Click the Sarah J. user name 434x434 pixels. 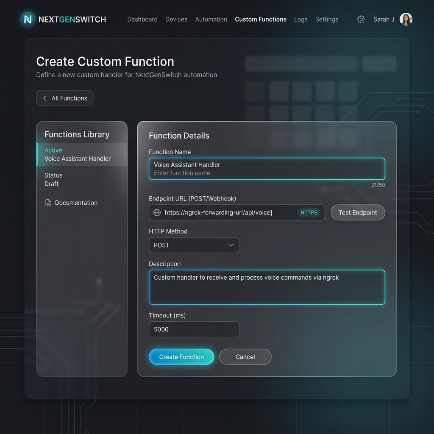(x=384, y=19)
